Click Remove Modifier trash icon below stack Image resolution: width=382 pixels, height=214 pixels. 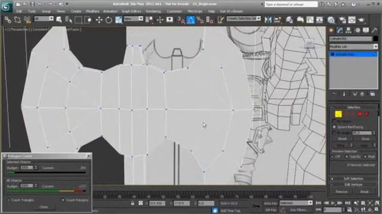pyautogui.click(x=362, y=94)
